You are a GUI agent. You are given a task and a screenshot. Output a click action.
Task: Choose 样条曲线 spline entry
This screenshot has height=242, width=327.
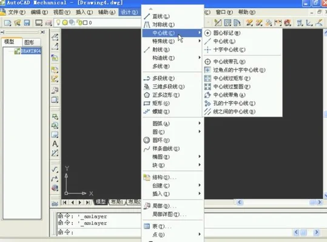(172, 148)
